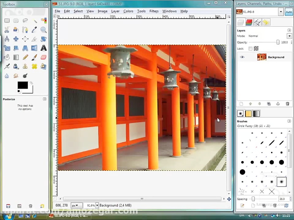Screen dimensions: 294x220
Task: Delete layer using the trash icon
Action: (287, 104)
